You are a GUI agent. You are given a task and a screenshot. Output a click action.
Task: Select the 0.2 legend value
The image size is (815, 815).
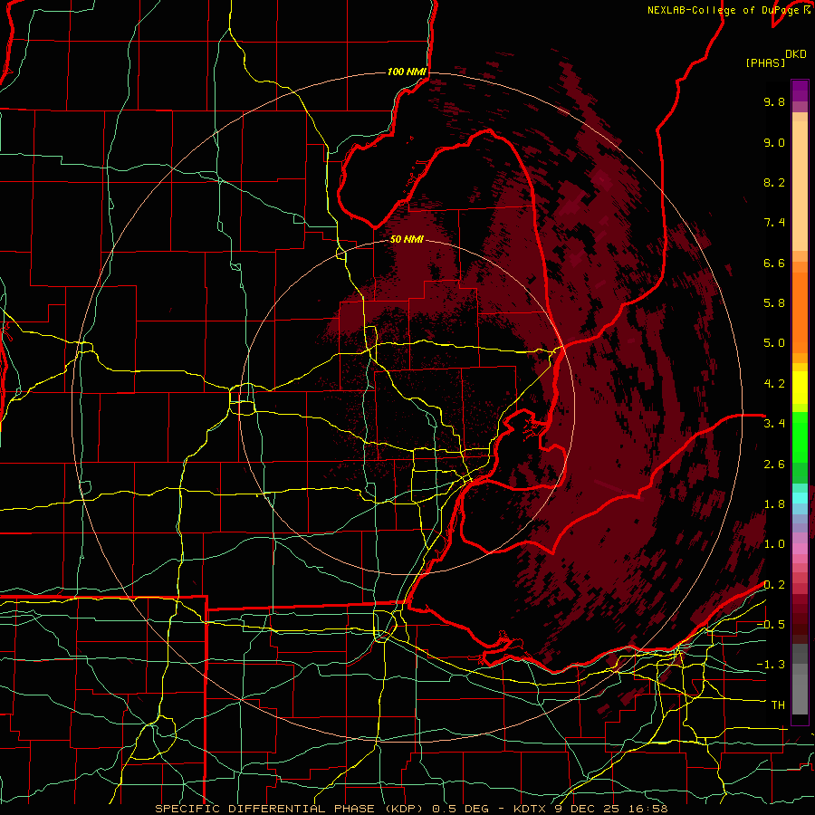pos(774,585)
